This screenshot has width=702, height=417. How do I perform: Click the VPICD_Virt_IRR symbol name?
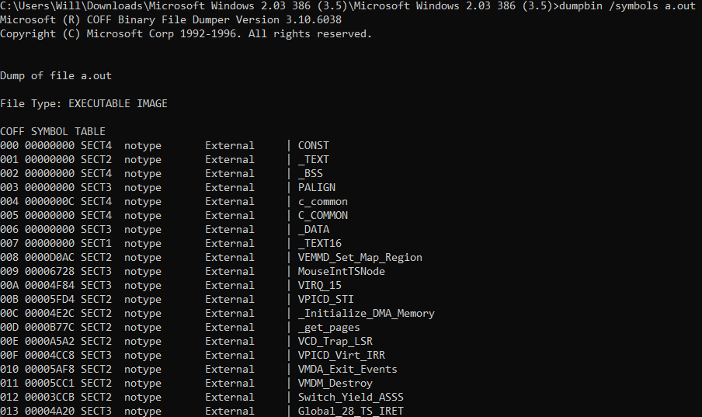[x=341, y=355]
